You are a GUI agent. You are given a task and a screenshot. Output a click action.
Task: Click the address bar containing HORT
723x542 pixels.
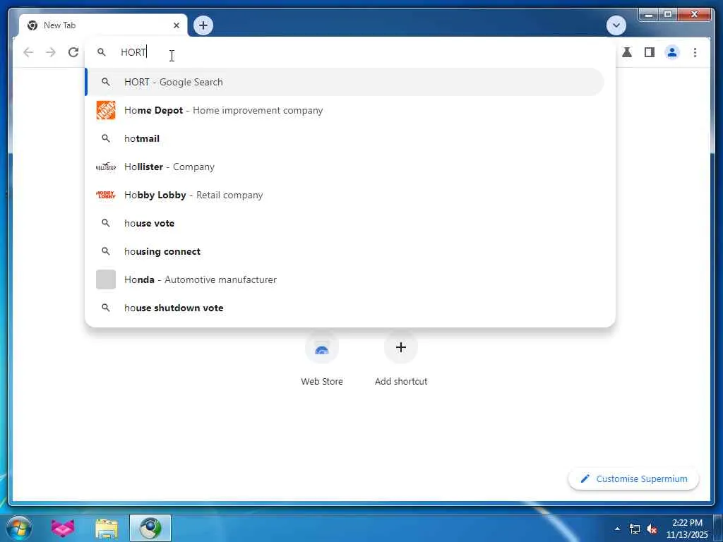(350, 52)
